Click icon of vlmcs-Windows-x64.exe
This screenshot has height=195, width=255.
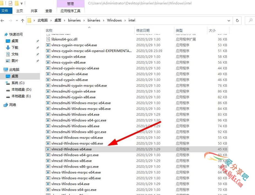point(48,184)
